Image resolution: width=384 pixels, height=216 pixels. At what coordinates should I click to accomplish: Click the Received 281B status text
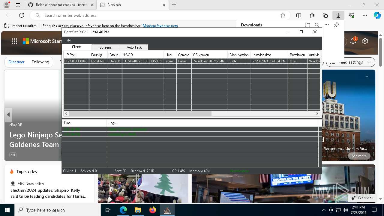142,171
